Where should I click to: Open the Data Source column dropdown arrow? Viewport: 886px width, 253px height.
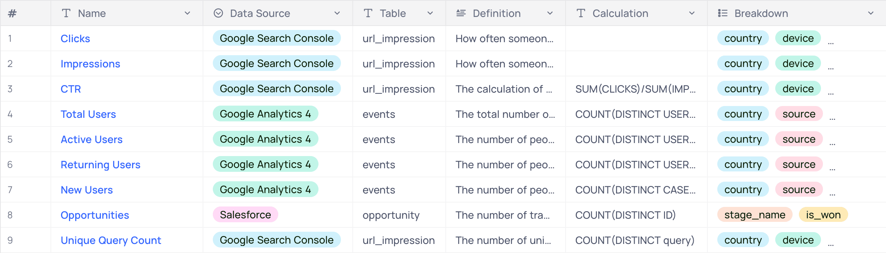(x=337, y=13)
